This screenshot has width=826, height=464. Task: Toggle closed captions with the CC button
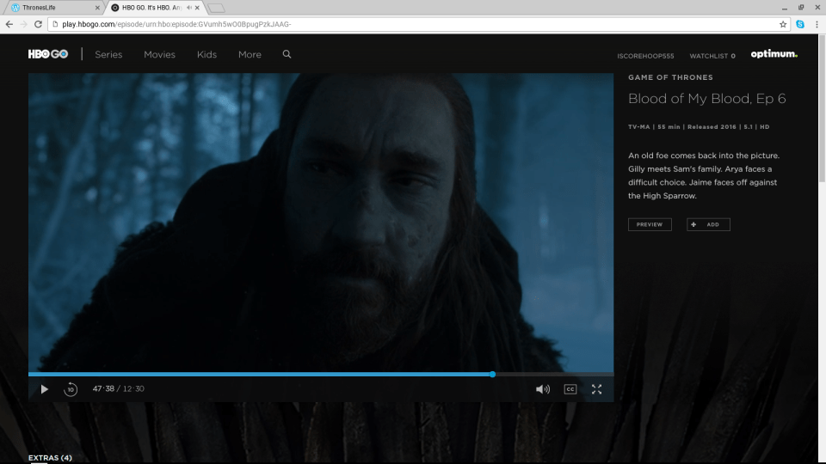click(x=570, y=389)
